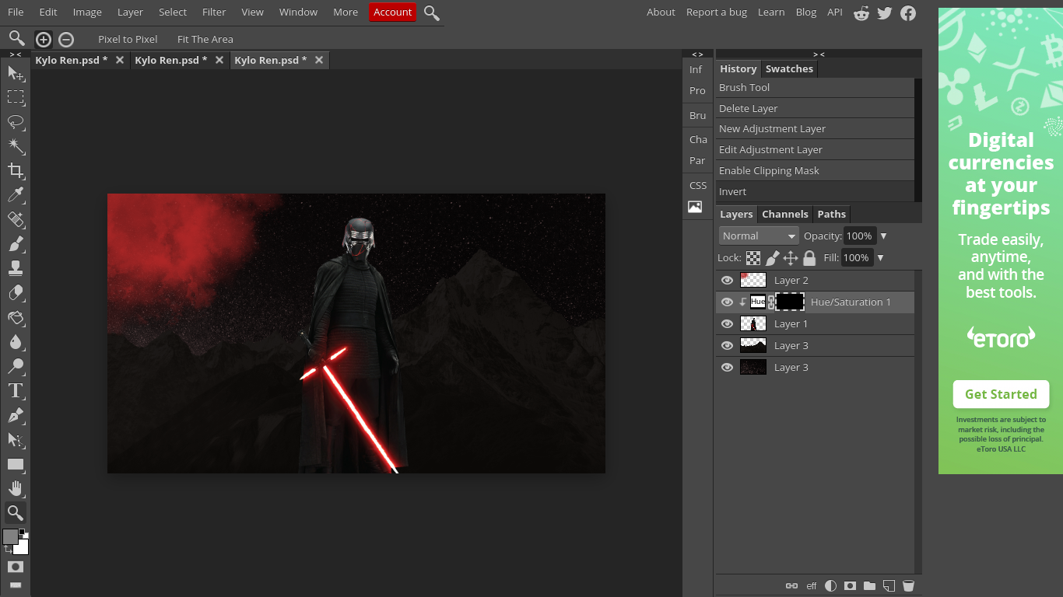The width and height of the screenshot is (1063, 597).
Task: Switch to the Paths tab
Action: coord(831,214)
